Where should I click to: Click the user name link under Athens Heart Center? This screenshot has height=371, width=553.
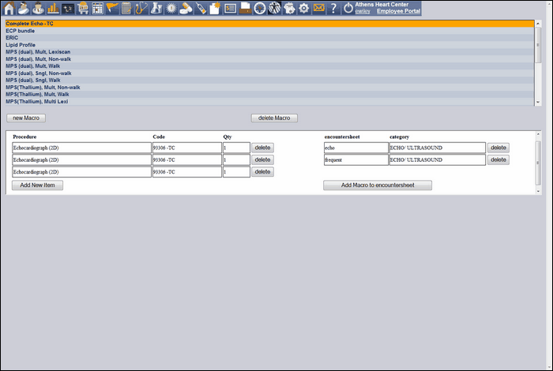click(363, 11)
